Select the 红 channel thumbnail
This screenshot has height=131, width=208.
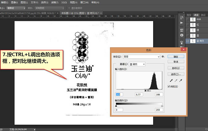(x=193, y=25)
